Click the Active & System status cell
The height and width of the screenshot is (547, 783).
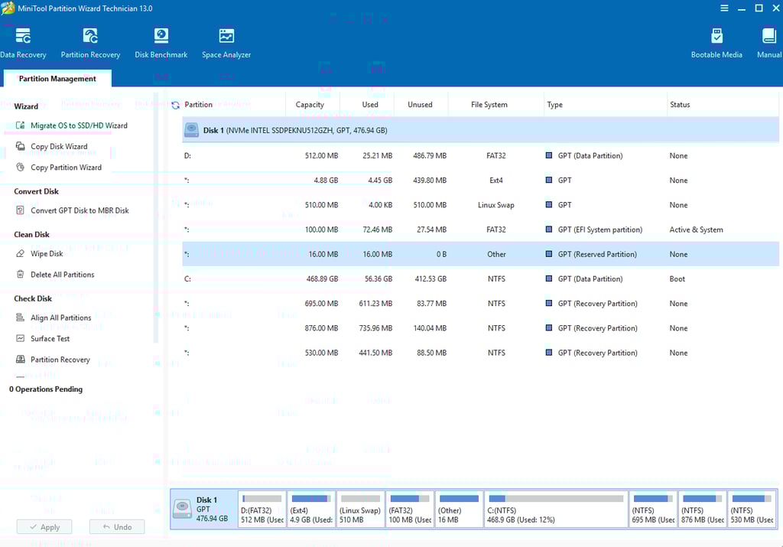[x=696, y=230]
